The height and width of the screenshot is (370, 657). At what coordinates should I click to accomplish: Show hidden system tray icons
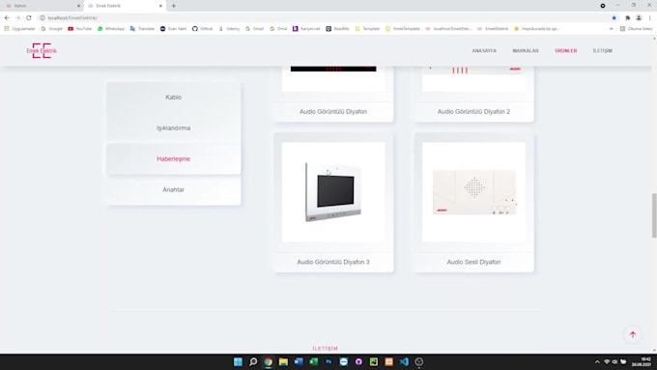[597, 361]
